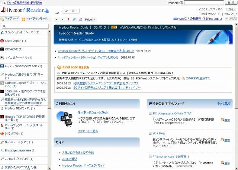Select the largest font size A icon
The image size is (238, 170).
[x=235, y=19]
